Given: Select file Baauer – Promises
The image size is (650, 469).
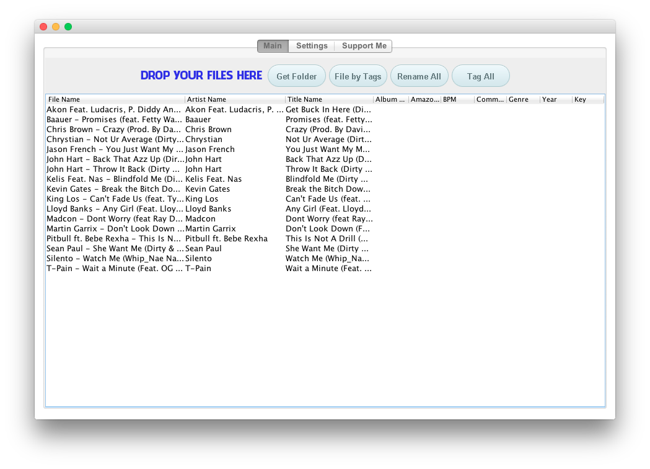Looking at the screenshot, I should pos(115,120).
